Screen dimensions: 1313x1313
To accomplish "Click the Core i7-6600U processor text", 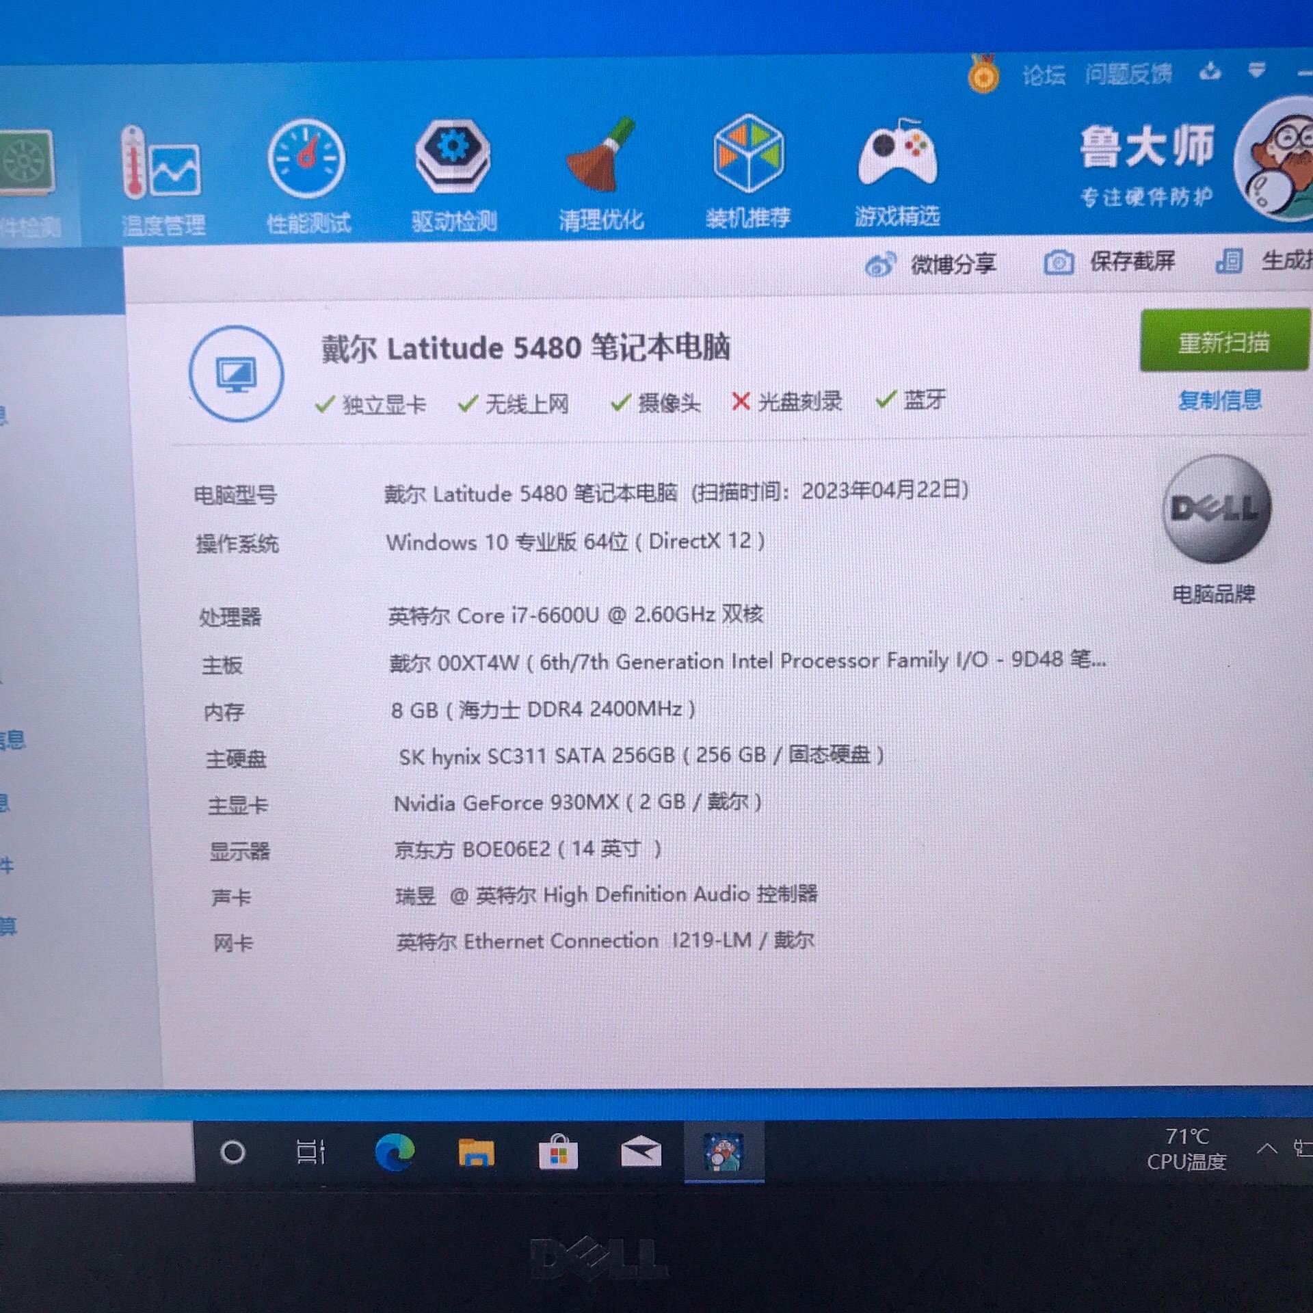I will click(575, 615).
